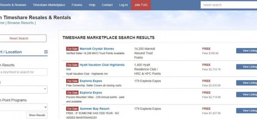Open Resorts & Reviews in the navigation bar
Image resolution: width=257 pixels, height=119 pixels.
pyautogui.click(x=13, y=5)
